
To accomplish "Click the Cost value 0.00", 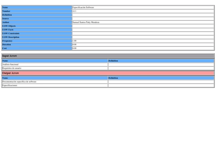I will (x=74, y=48).
